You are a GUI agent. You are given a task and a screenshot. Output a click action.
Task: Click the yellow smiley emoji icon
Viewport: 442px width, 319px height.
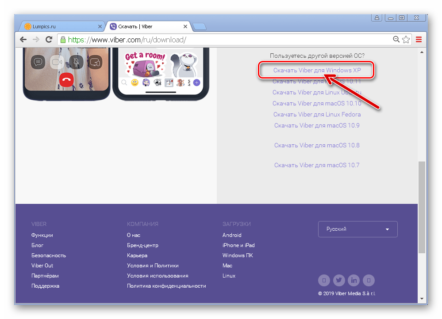(x=135, y=83)
